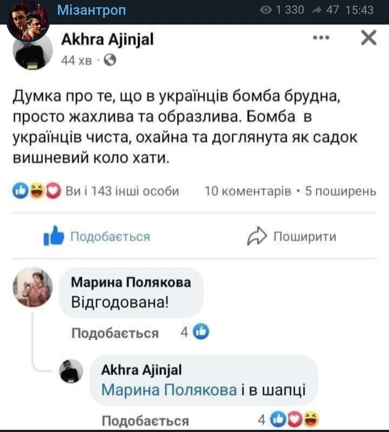Toggle the thumbs-up Подобається on the post
Image resolution: width=389 pixels, height=432 pixels.
97,236
